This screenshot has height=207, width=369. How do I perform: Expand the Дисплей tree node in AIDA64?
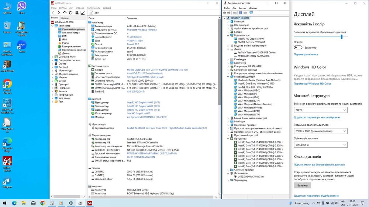(52, 67)
